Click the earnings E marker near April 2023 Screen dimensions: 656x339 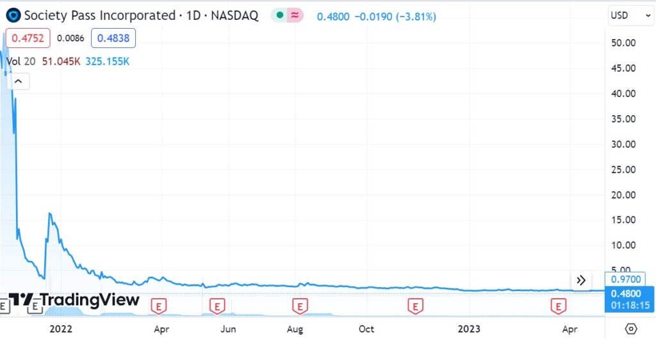point(558,306)
